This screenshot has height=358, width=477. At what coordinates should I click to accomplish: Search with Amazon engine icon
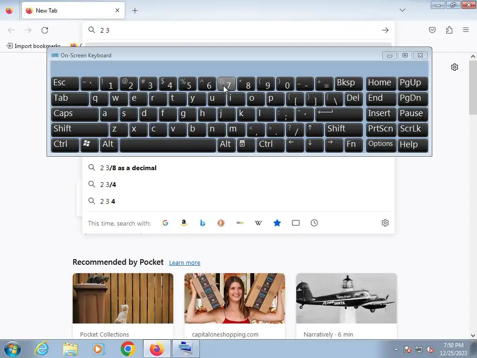[x=184, y=223]
